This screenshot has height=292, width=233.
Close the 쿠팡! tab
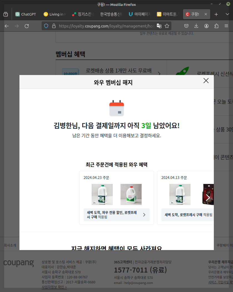tap(206, 14)
